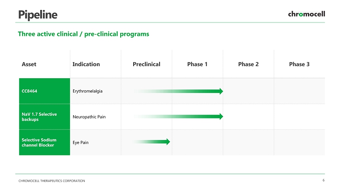Click the slide page number 6

[x=324, y=180]
